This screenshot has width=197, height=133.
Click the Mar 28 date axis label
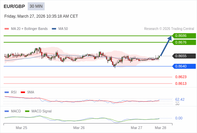click(161, 128)
